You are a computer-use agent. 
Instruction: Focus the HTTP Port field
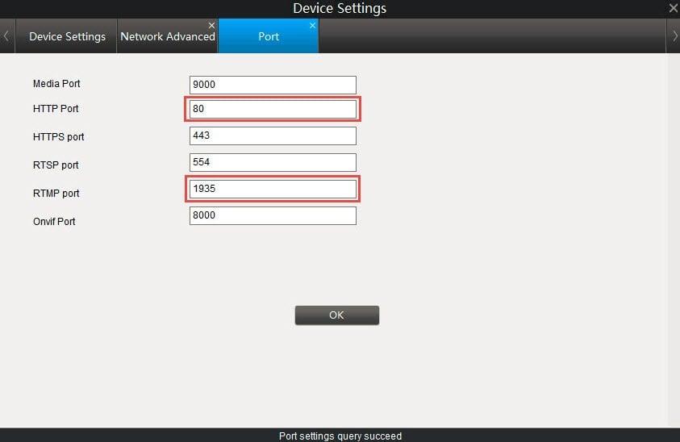273,109
